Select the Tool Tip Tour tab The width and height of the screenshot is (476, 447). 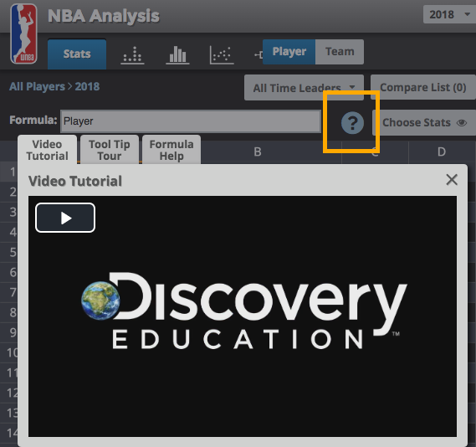(x=110, y=150)
